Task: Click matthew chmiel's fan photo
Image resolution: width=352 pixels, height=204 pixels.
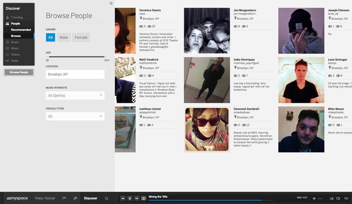Action: (125, 129)
